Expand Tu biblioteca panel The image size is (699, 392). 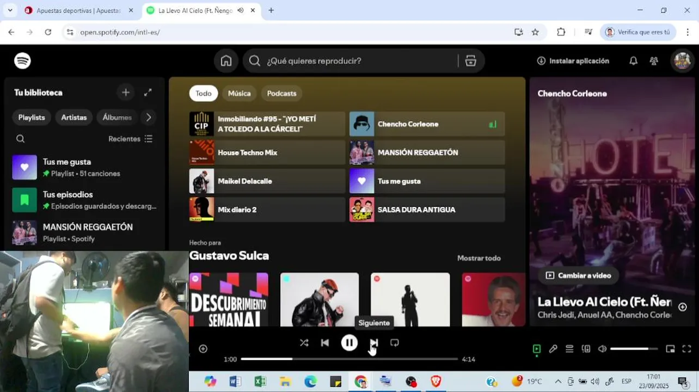(148, 93)
